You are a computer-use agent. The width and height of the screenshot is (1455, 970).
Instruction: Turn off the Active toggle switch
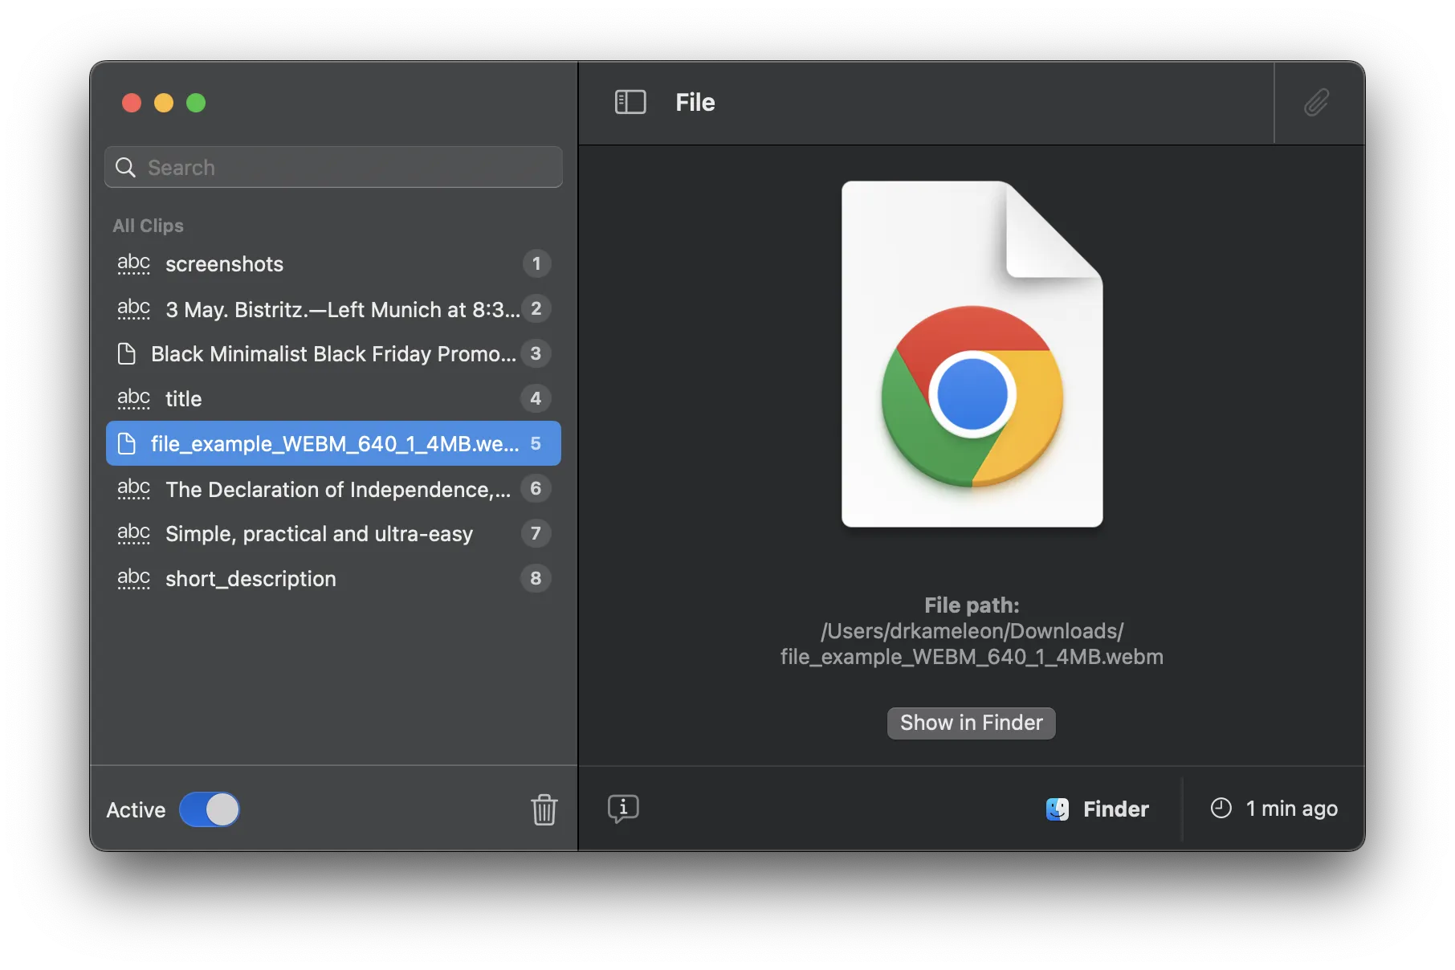pyautogui.click(x=210, y=809)
